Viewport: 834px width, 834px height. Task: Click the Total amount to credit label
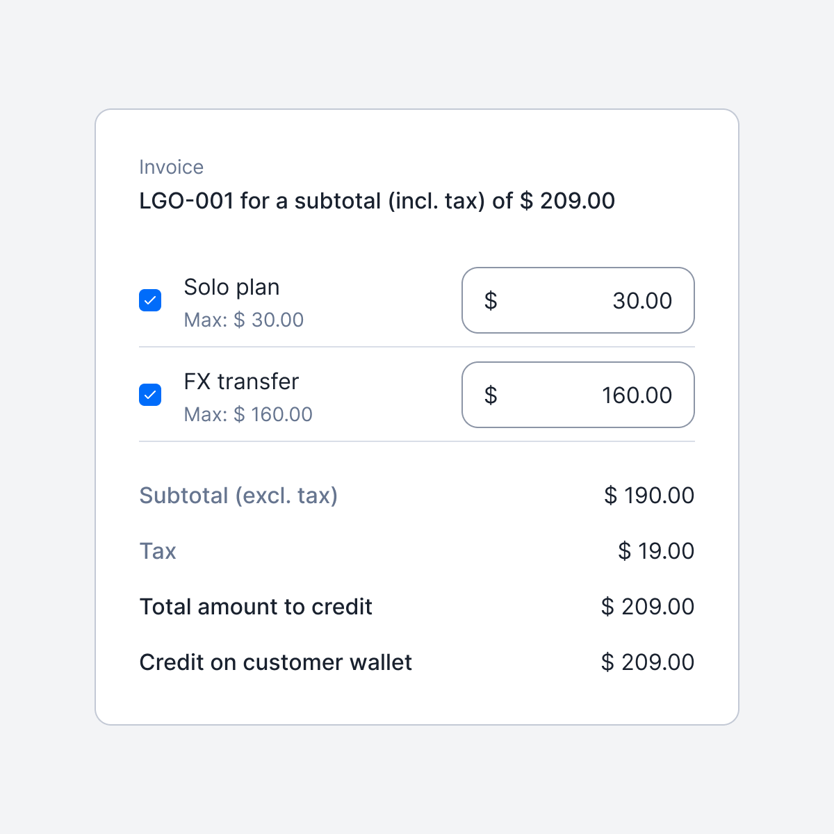(256, 607)
